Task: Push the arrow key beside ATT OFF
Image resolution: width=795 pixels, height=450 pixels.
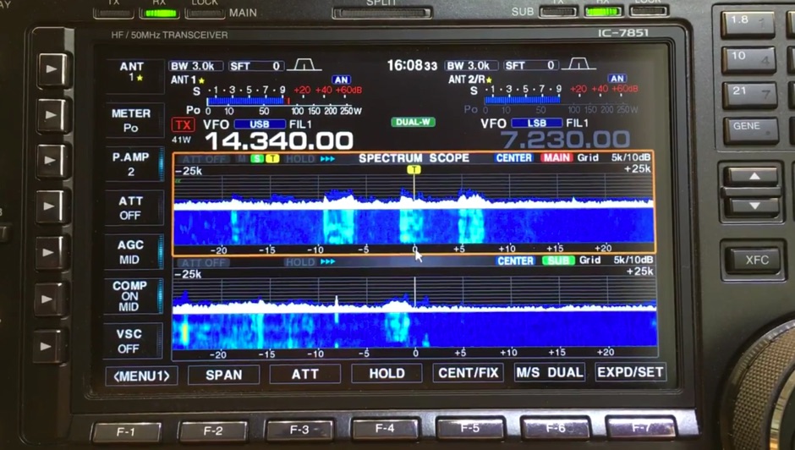Action: (52, 206)
